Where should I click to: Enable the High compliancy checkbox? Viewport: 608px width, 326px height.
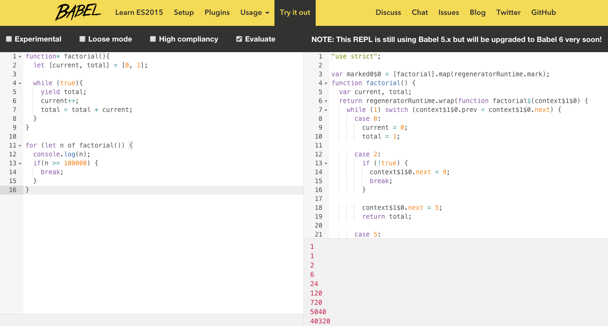(153, 39)
